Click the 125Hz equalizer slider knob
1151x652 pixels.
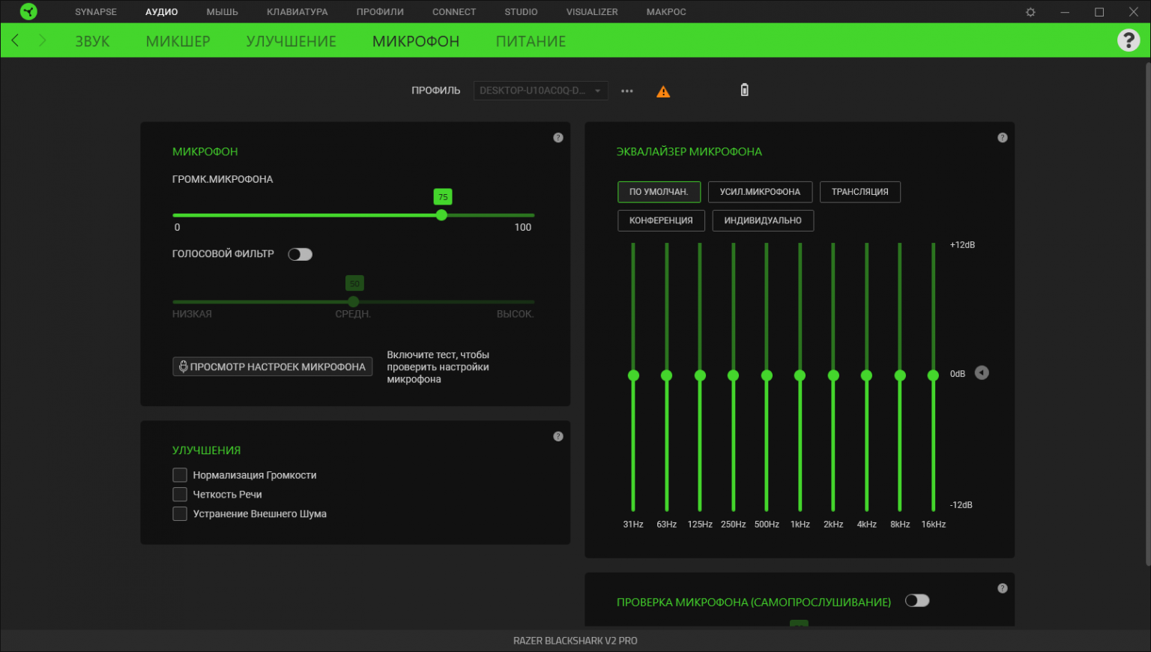700,375
